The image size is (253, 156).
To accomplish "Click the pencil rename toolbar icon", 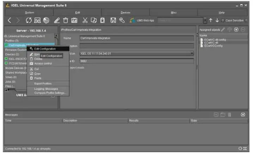I will point(57,20).
